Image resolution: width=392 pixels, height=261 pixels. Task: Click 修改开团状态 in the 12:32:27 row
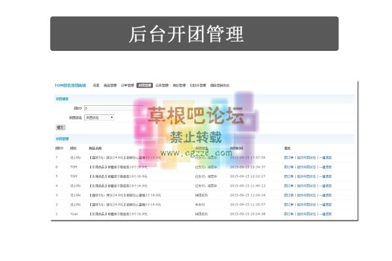[x=306, y=176]
